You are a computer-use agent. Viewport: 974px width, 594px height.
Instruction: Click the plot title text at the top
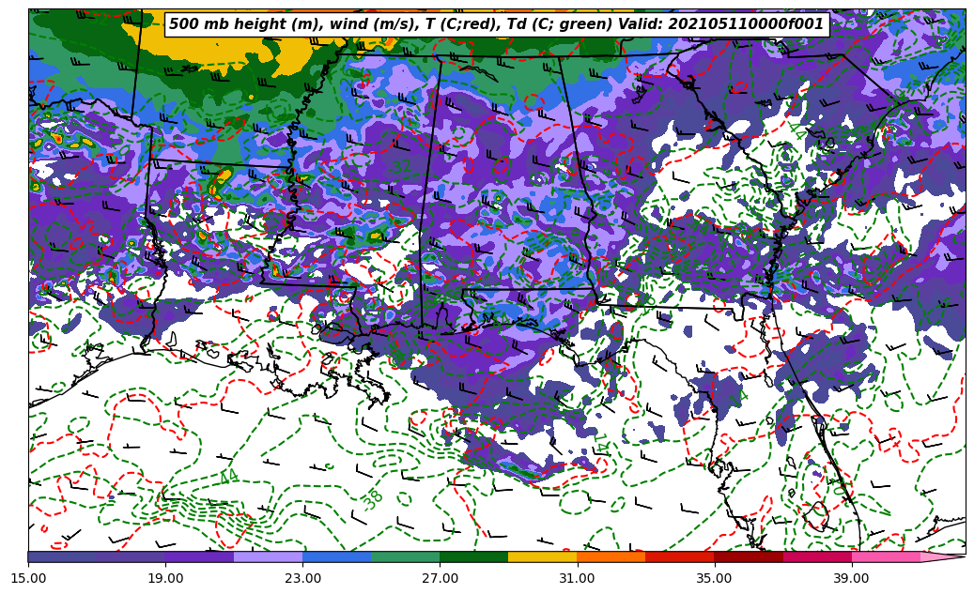coord(496,24)
